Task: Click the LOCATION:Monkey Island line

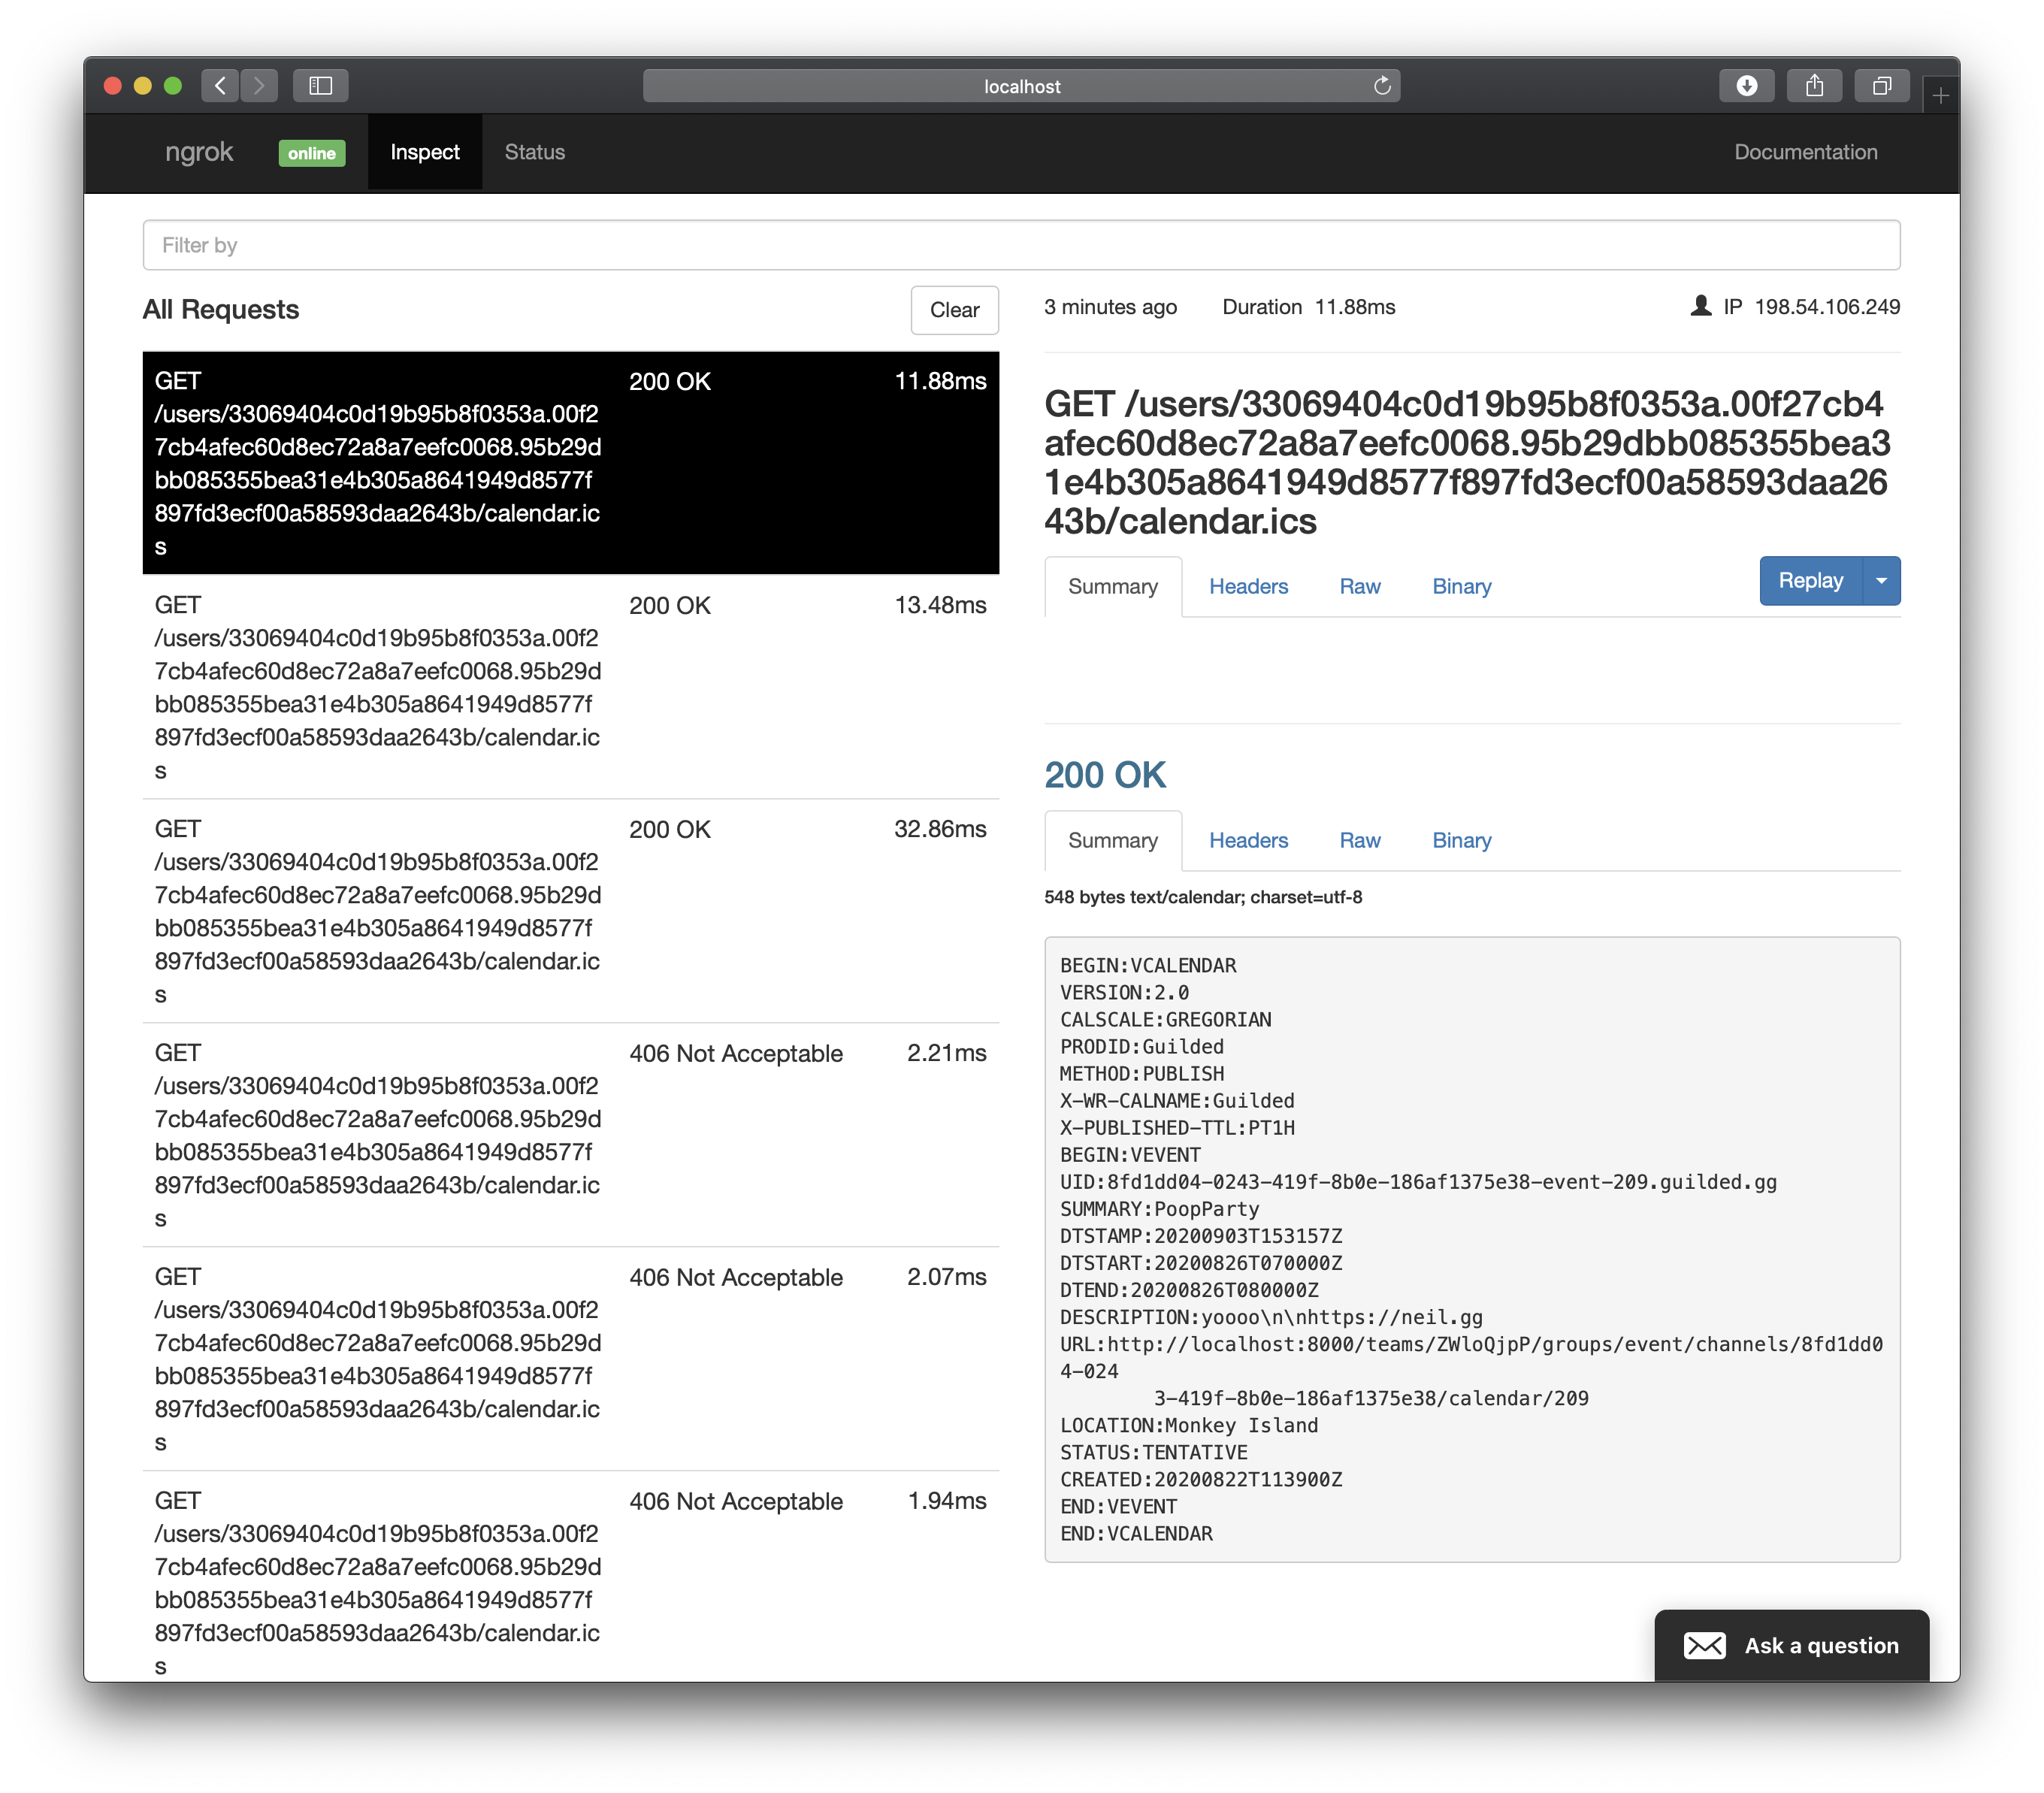Action: click(x=1189, y=1425)
